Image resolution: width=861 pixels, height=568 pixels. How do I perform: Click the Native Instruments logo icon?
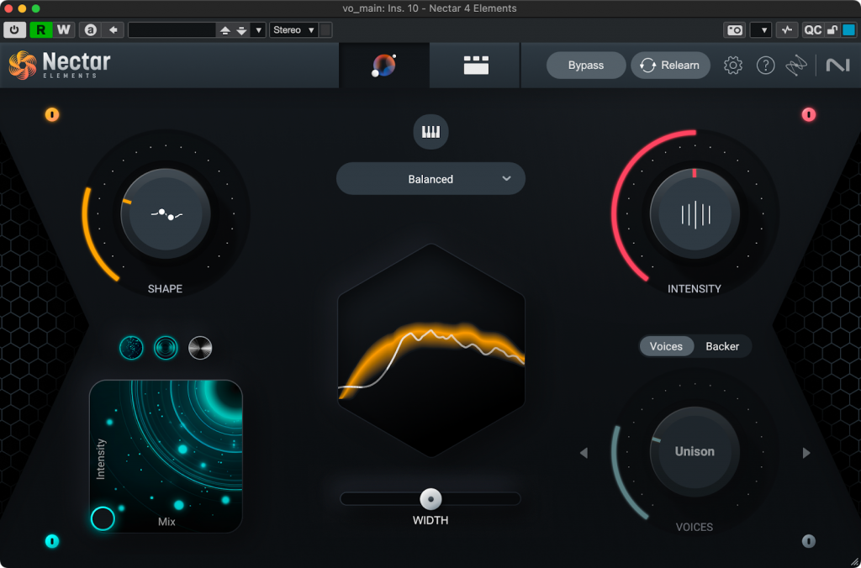837,66
